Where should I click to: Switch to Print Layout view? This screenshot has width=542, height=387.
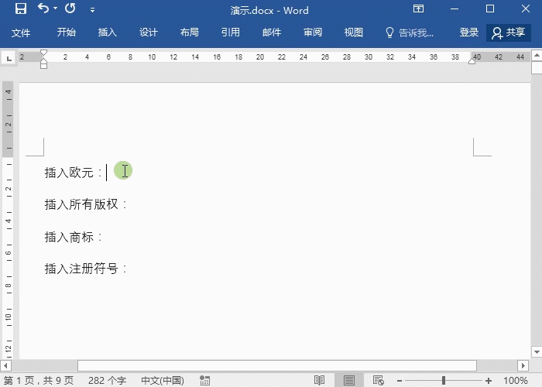[348, 381]
